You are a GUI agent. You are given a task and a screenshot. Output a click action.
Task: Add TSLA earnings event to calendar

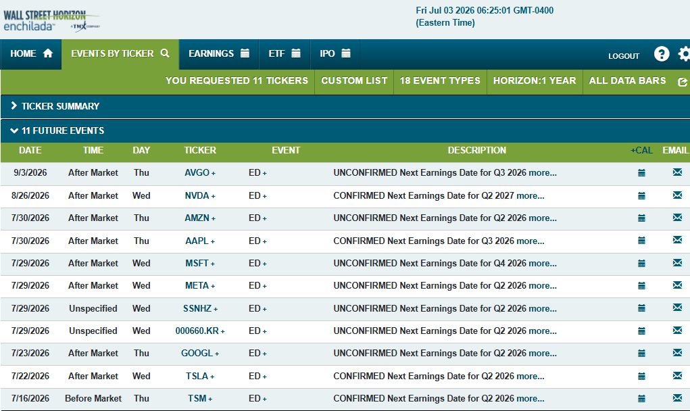click(x=641, y=377)
